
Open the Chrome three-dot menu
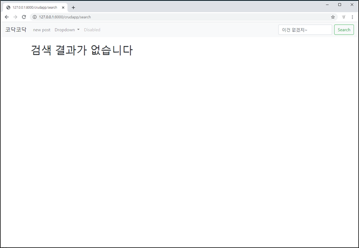click(352, 17)
